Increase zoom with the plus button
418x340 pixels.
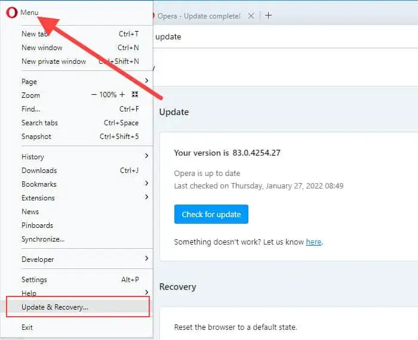122,94
